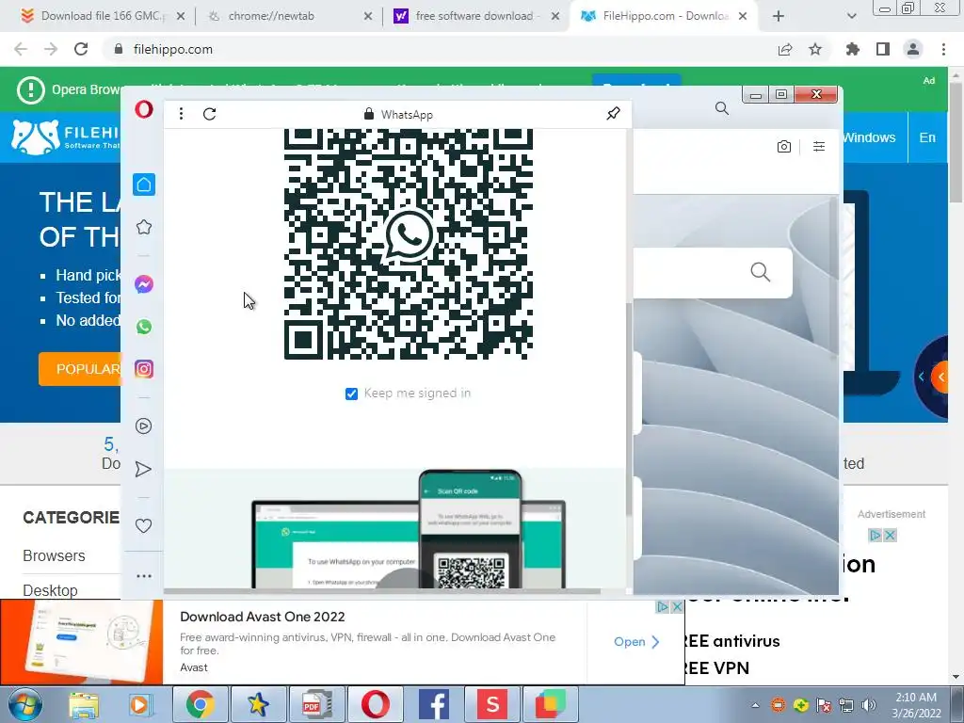Click Download Avast One 2022 ad title

point(263,617)
